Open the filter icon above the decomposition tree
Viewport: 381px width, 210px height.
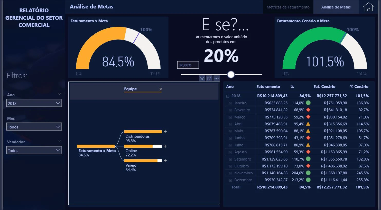(202, 78)
